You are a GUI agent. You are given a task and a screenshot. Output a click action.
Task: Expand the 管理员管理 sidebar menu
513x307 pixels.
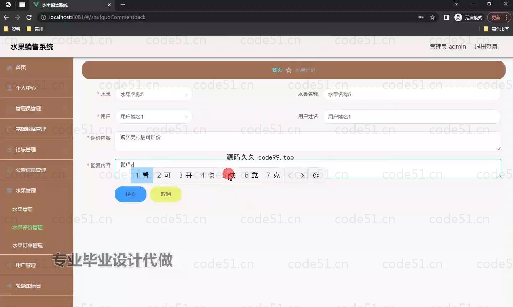pyautogui.click(x=37, y=108)
